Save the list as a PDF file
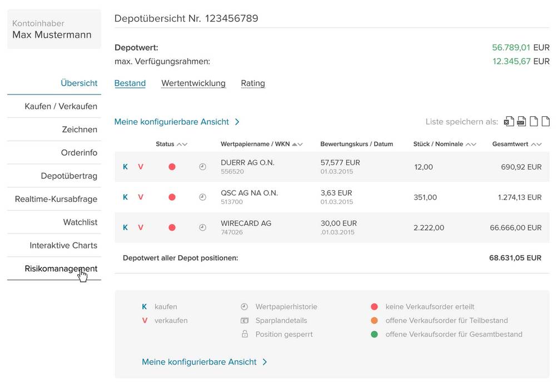This screenshot has height=388, width=557. click(x=521, y=122)
